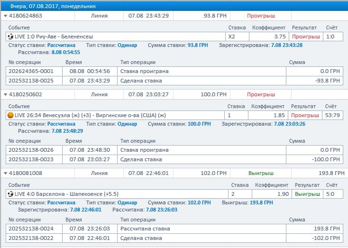Collapse bet 4180250602 details

pyautogui.click(x=5, y=94)
